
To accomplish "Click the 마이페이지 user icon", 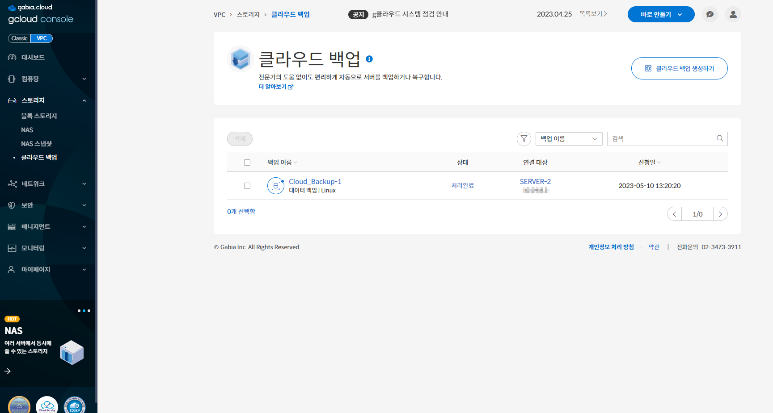I will (x=12, y=270).
